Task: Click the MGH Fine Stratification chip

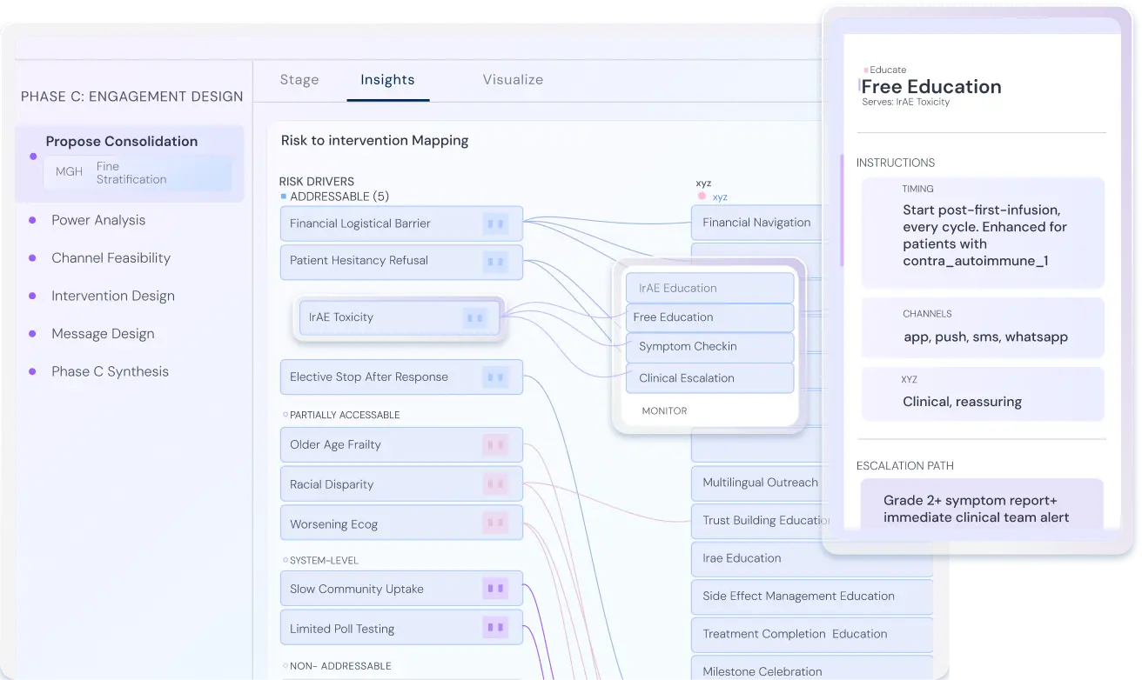Action: click(x=138, y=173)
